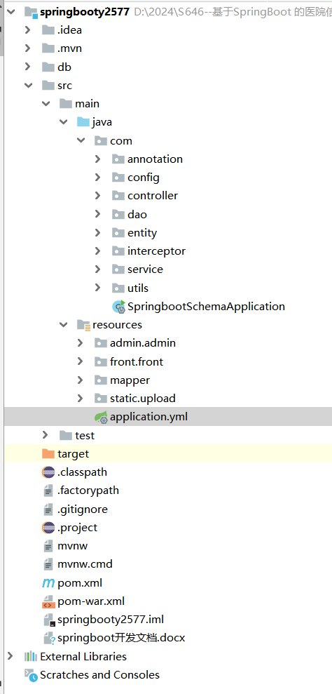Image resolution: width=332 pixels, height=694 pixels.
Task: Expand the mapper folder arrow
Action: pos(80,380)
